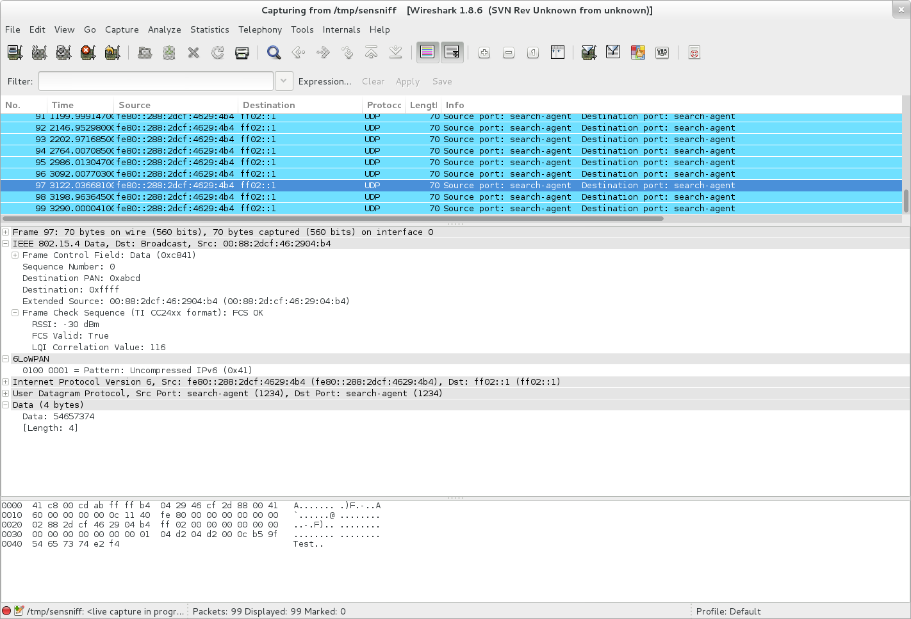Click the Save filter button
The image size is (911, 619).
tap(442, 81)
